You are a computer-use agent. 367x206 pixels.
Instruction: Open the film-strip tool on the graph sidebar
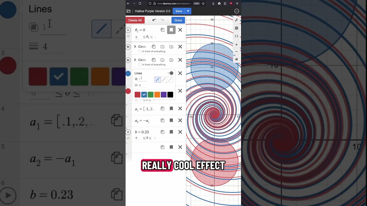coord(237,36)
